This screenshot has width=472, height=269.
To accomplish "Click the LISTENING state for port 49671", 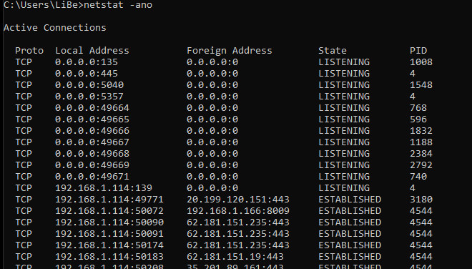I will [344, 177].
